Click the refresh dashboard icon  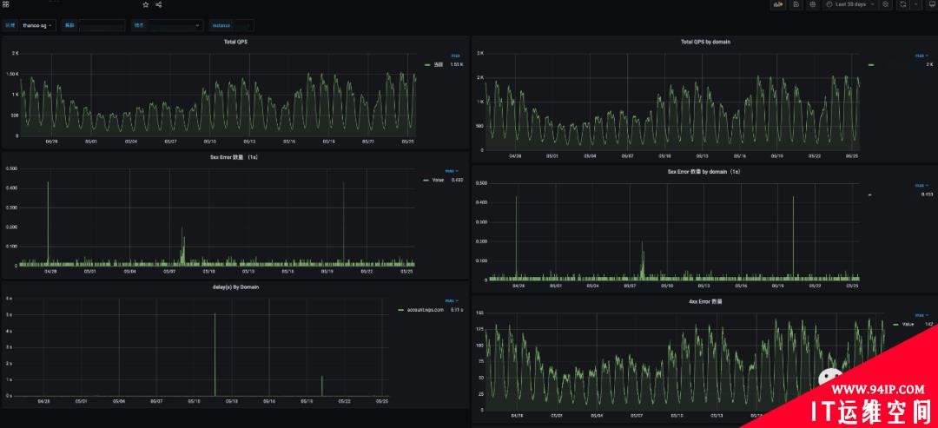(902, 4)
